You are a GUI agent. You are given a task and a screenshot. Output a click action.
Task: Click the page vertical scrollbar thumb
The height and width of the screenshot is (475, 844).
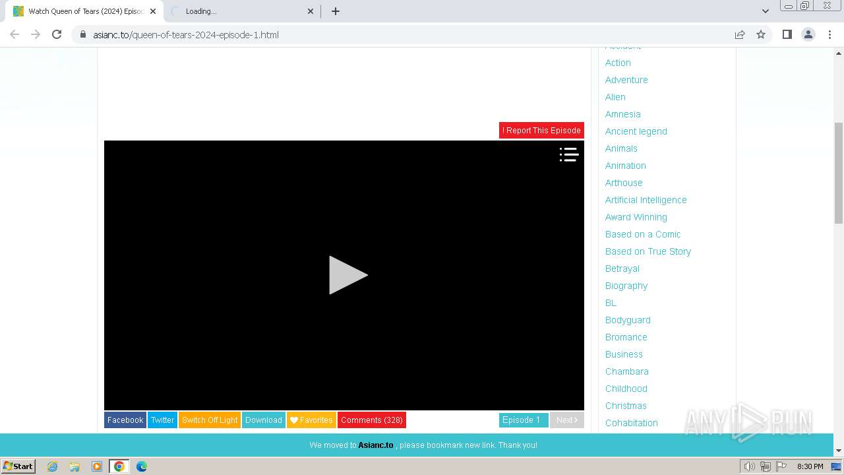(x=839, y=173)
